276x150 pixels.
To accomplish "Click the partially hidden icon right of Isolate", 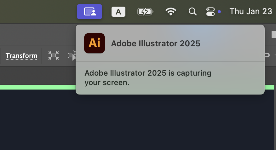I will [x=72, y=56].
